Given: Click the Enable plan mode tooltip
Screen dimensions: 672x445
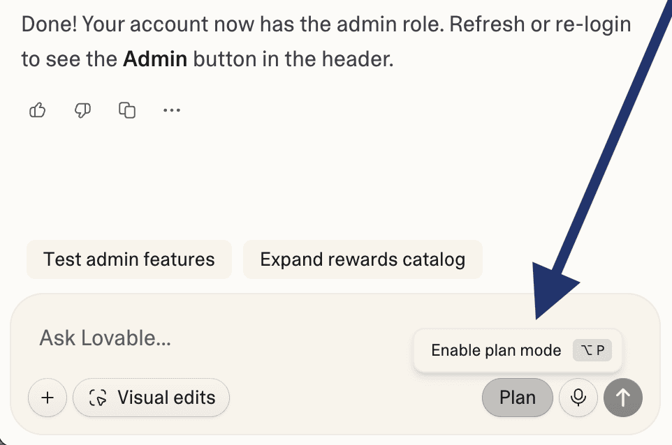Looking at the screenshot, I should [x=496, y=350].
